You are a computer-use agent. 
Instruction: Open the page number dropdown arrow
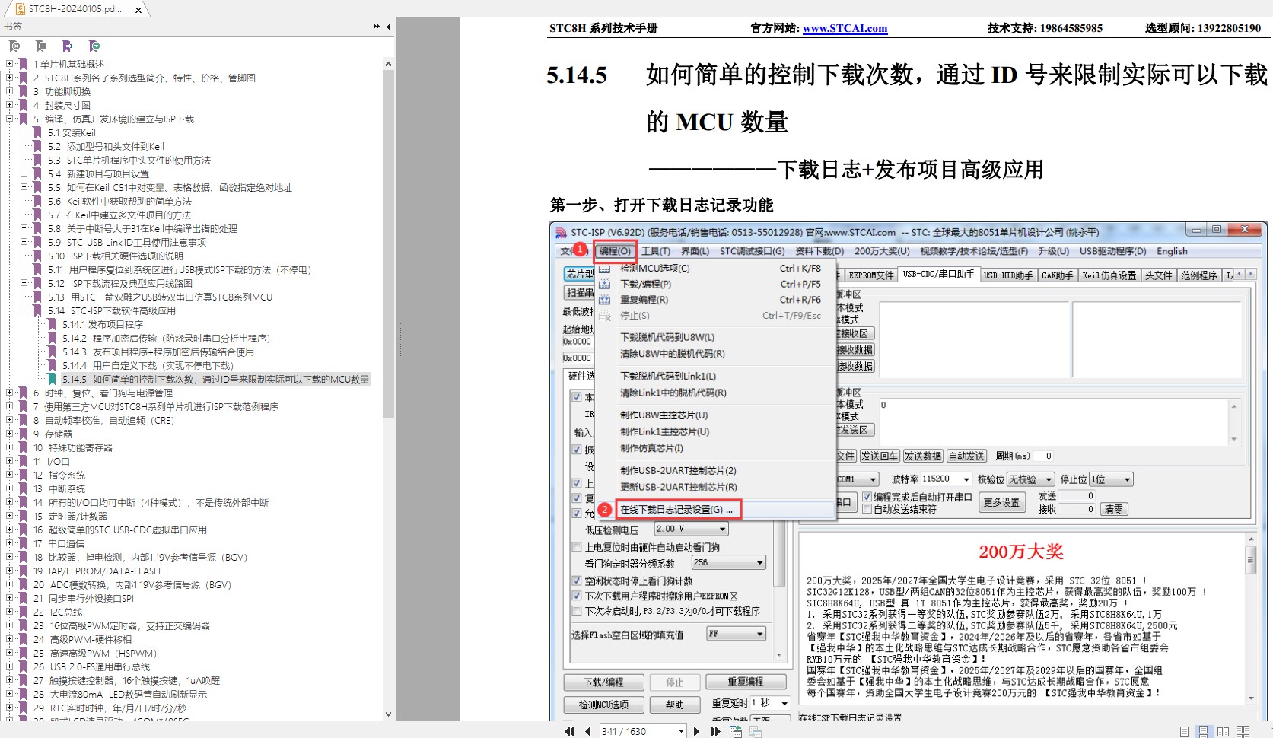coord(681,732)
